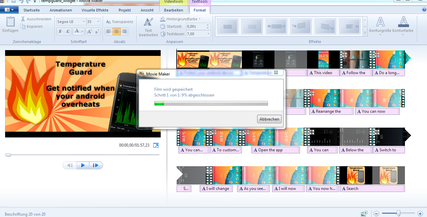Select the 'I will change' caption
Viewport: 427px width, 217px height.
click(216, 189)
